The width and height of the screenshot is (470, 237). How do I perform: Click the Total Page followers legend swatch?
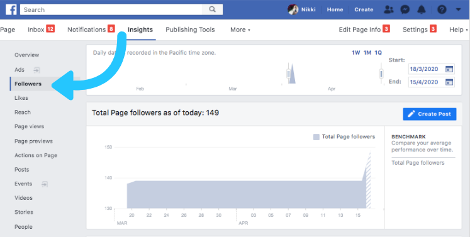click(x=316, y=137)
